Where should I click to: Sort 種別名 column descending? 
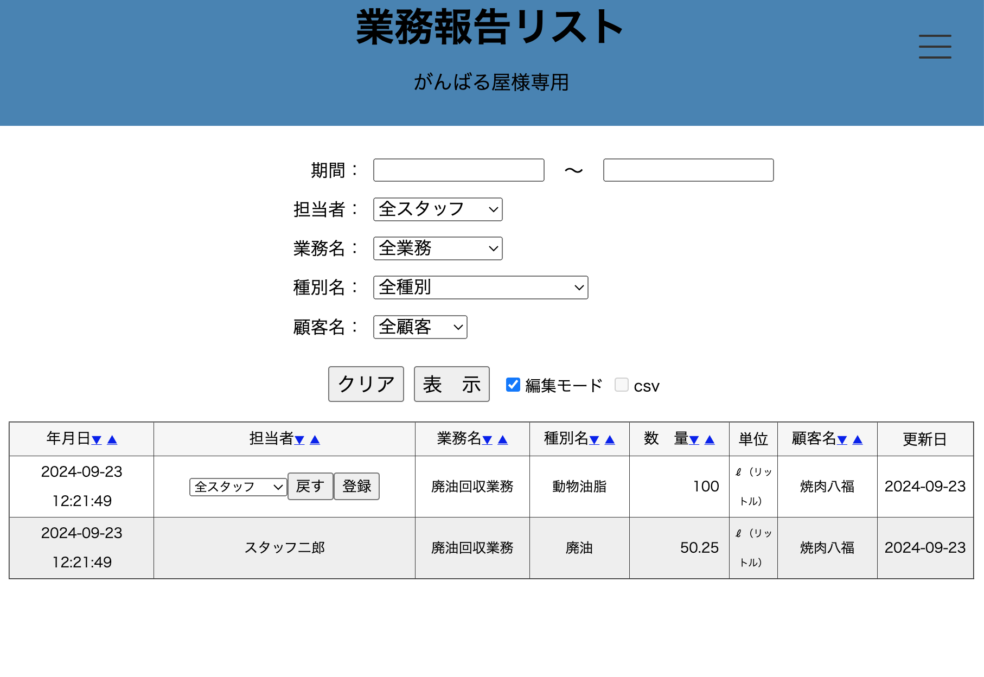click(595, 440)
